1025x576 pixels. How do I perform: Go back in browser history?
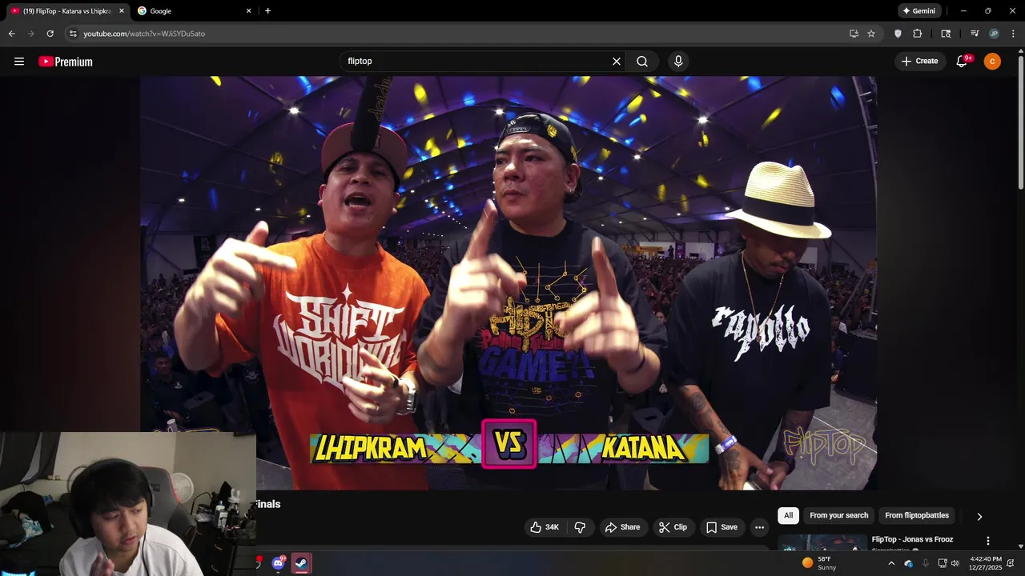(x=11, y=34)
